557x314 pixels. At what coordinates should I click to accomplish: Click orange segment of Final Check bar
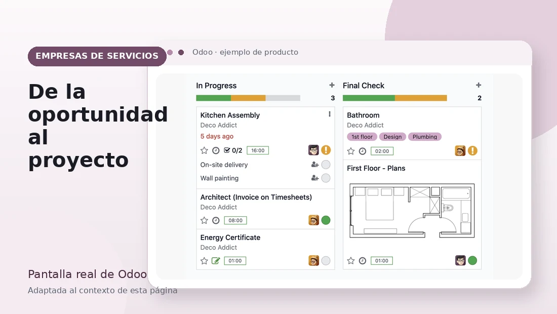pos(421,98)
